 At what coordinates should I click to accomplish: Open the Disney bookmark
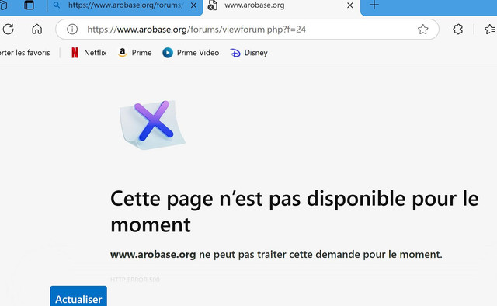click(248, 53)
